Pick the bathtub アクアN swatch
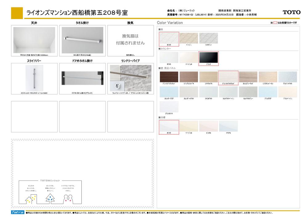Image resolution: width=308 pixels, height=217 pixels. tap(228, 126)
